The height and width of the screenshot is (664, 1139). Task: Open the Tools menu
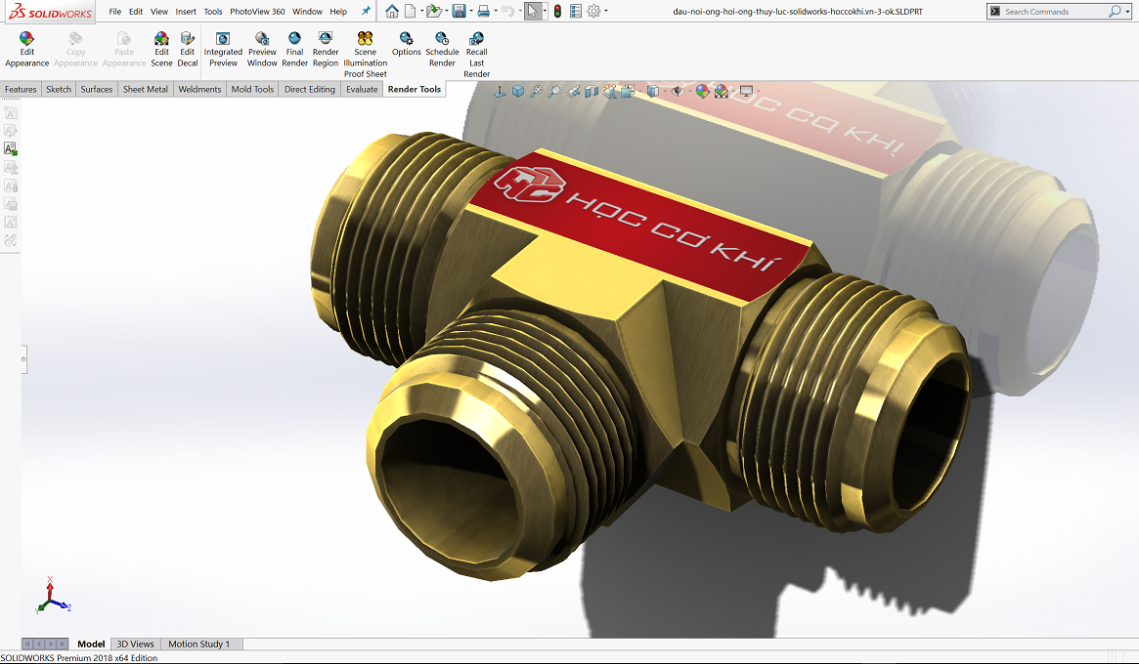[x=213, y=12]
